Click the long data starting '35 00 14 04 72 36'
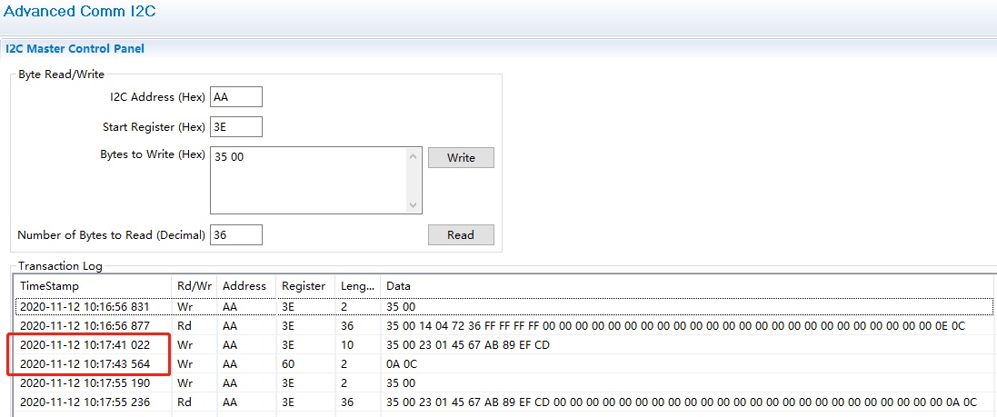Screen dimensions: 997x417 point(676,326)
